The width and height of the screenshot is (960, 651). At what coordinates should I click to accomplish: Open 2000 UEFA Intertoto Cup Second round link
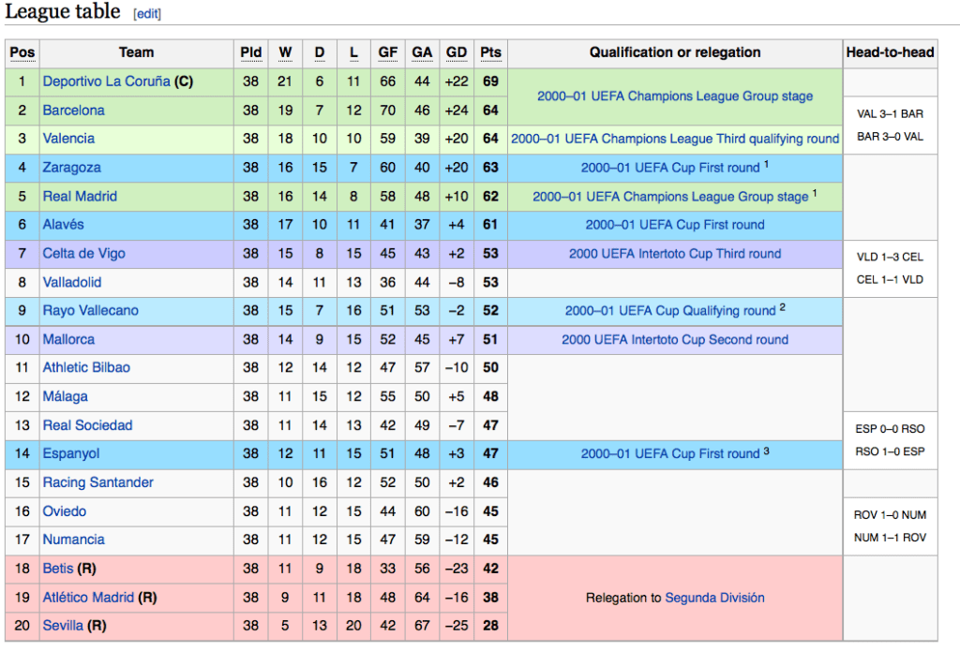pos(674,340)
